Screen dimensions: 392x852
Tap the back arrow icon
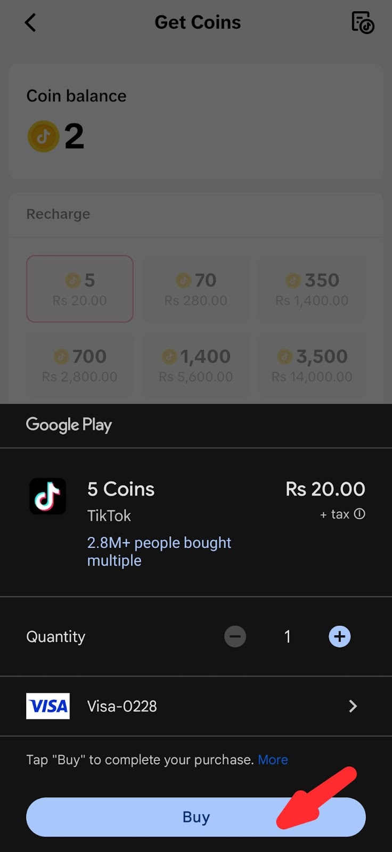pos(30,22)
